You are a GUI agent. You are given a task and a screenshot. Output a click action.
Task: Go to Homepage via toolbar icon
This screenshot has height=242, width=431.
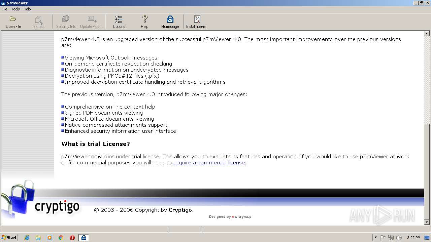170,22
